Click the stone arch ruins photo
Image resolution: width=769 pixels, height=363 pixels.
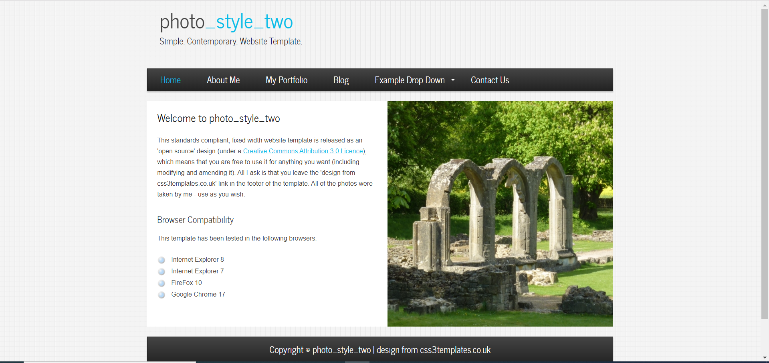click(x=500, y=214)
